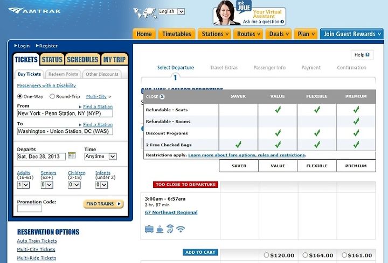Open the Timetables menu item
Screen dimensions: 388x263
[x=177, y=34]
